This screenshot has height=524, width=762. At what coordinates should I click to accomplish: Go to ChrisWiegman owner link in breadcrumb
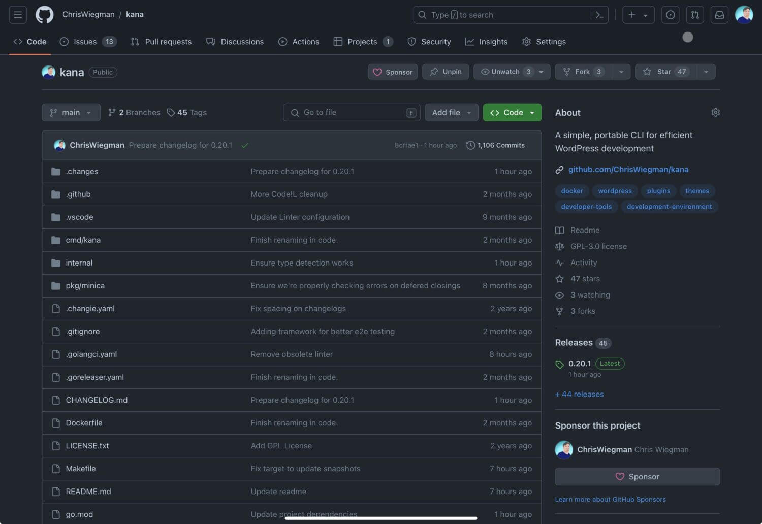coord(88,14)
